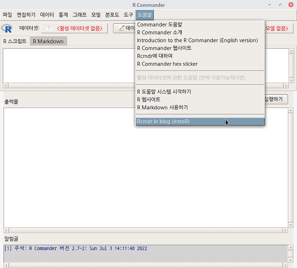
Task: Choose Commander 도움말 menu entry
Action: coord(200,25)
